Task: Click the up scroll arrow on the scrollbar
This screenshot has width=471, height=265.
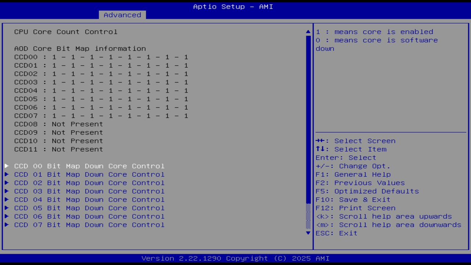Action: (x=308, y=32)
